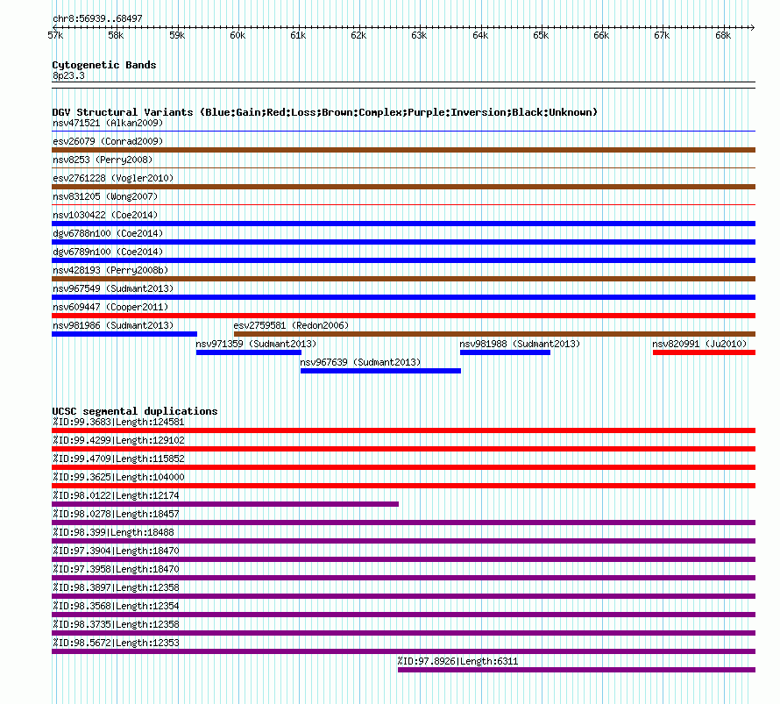
Task: Select variant nsv967639 (Sudmant2013) label
Action: coord(360,362)
